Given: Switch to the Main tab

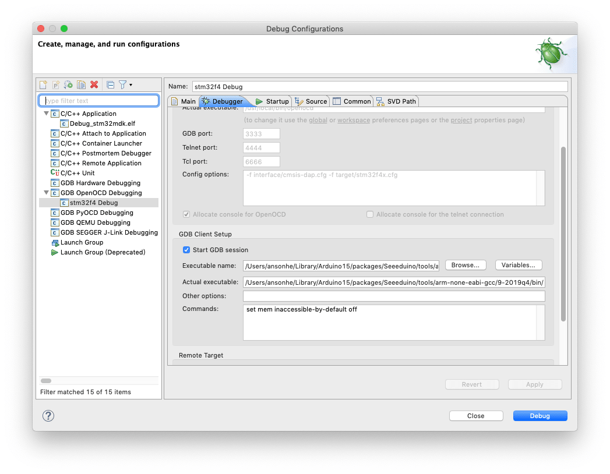Looking at the screenshot, I should pos(184,101).
